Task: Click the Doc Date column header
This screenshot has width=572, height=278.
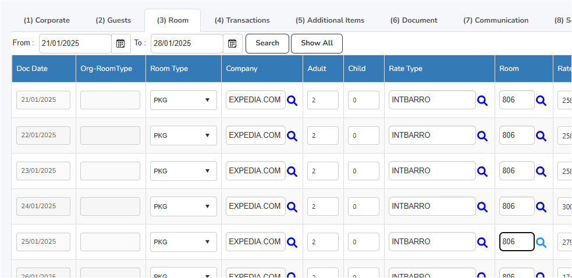Action: coord(44,69)
